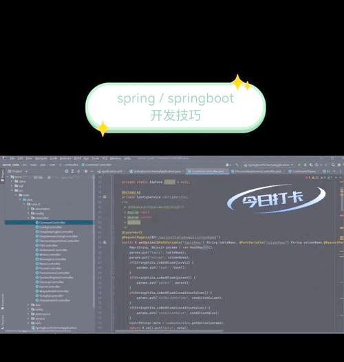Open the Window menu
This screenshot has height=362, width=344.
click(116, 159)
